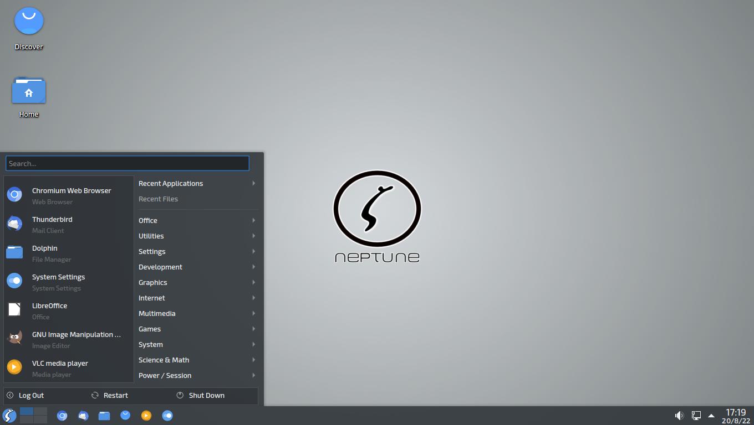Expand the Internet category

(x=197, y=298)
